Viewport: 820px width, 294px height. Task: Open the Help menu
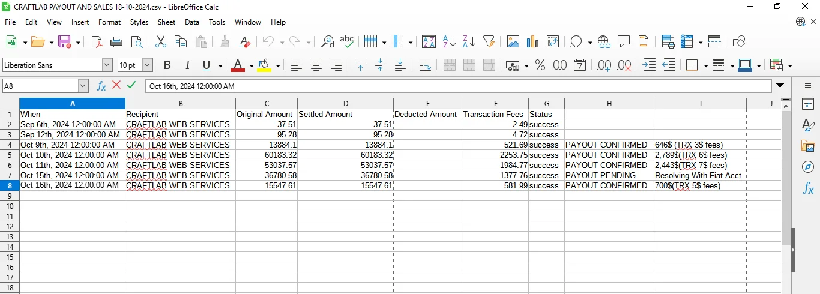pos(278,22)
